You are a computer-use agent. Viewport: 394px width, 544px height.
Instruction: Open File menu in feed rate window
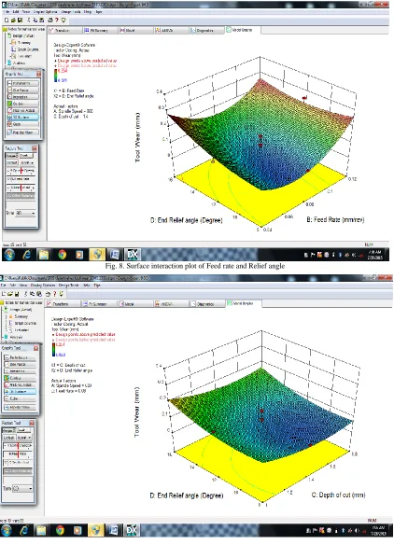pos(7,11)
